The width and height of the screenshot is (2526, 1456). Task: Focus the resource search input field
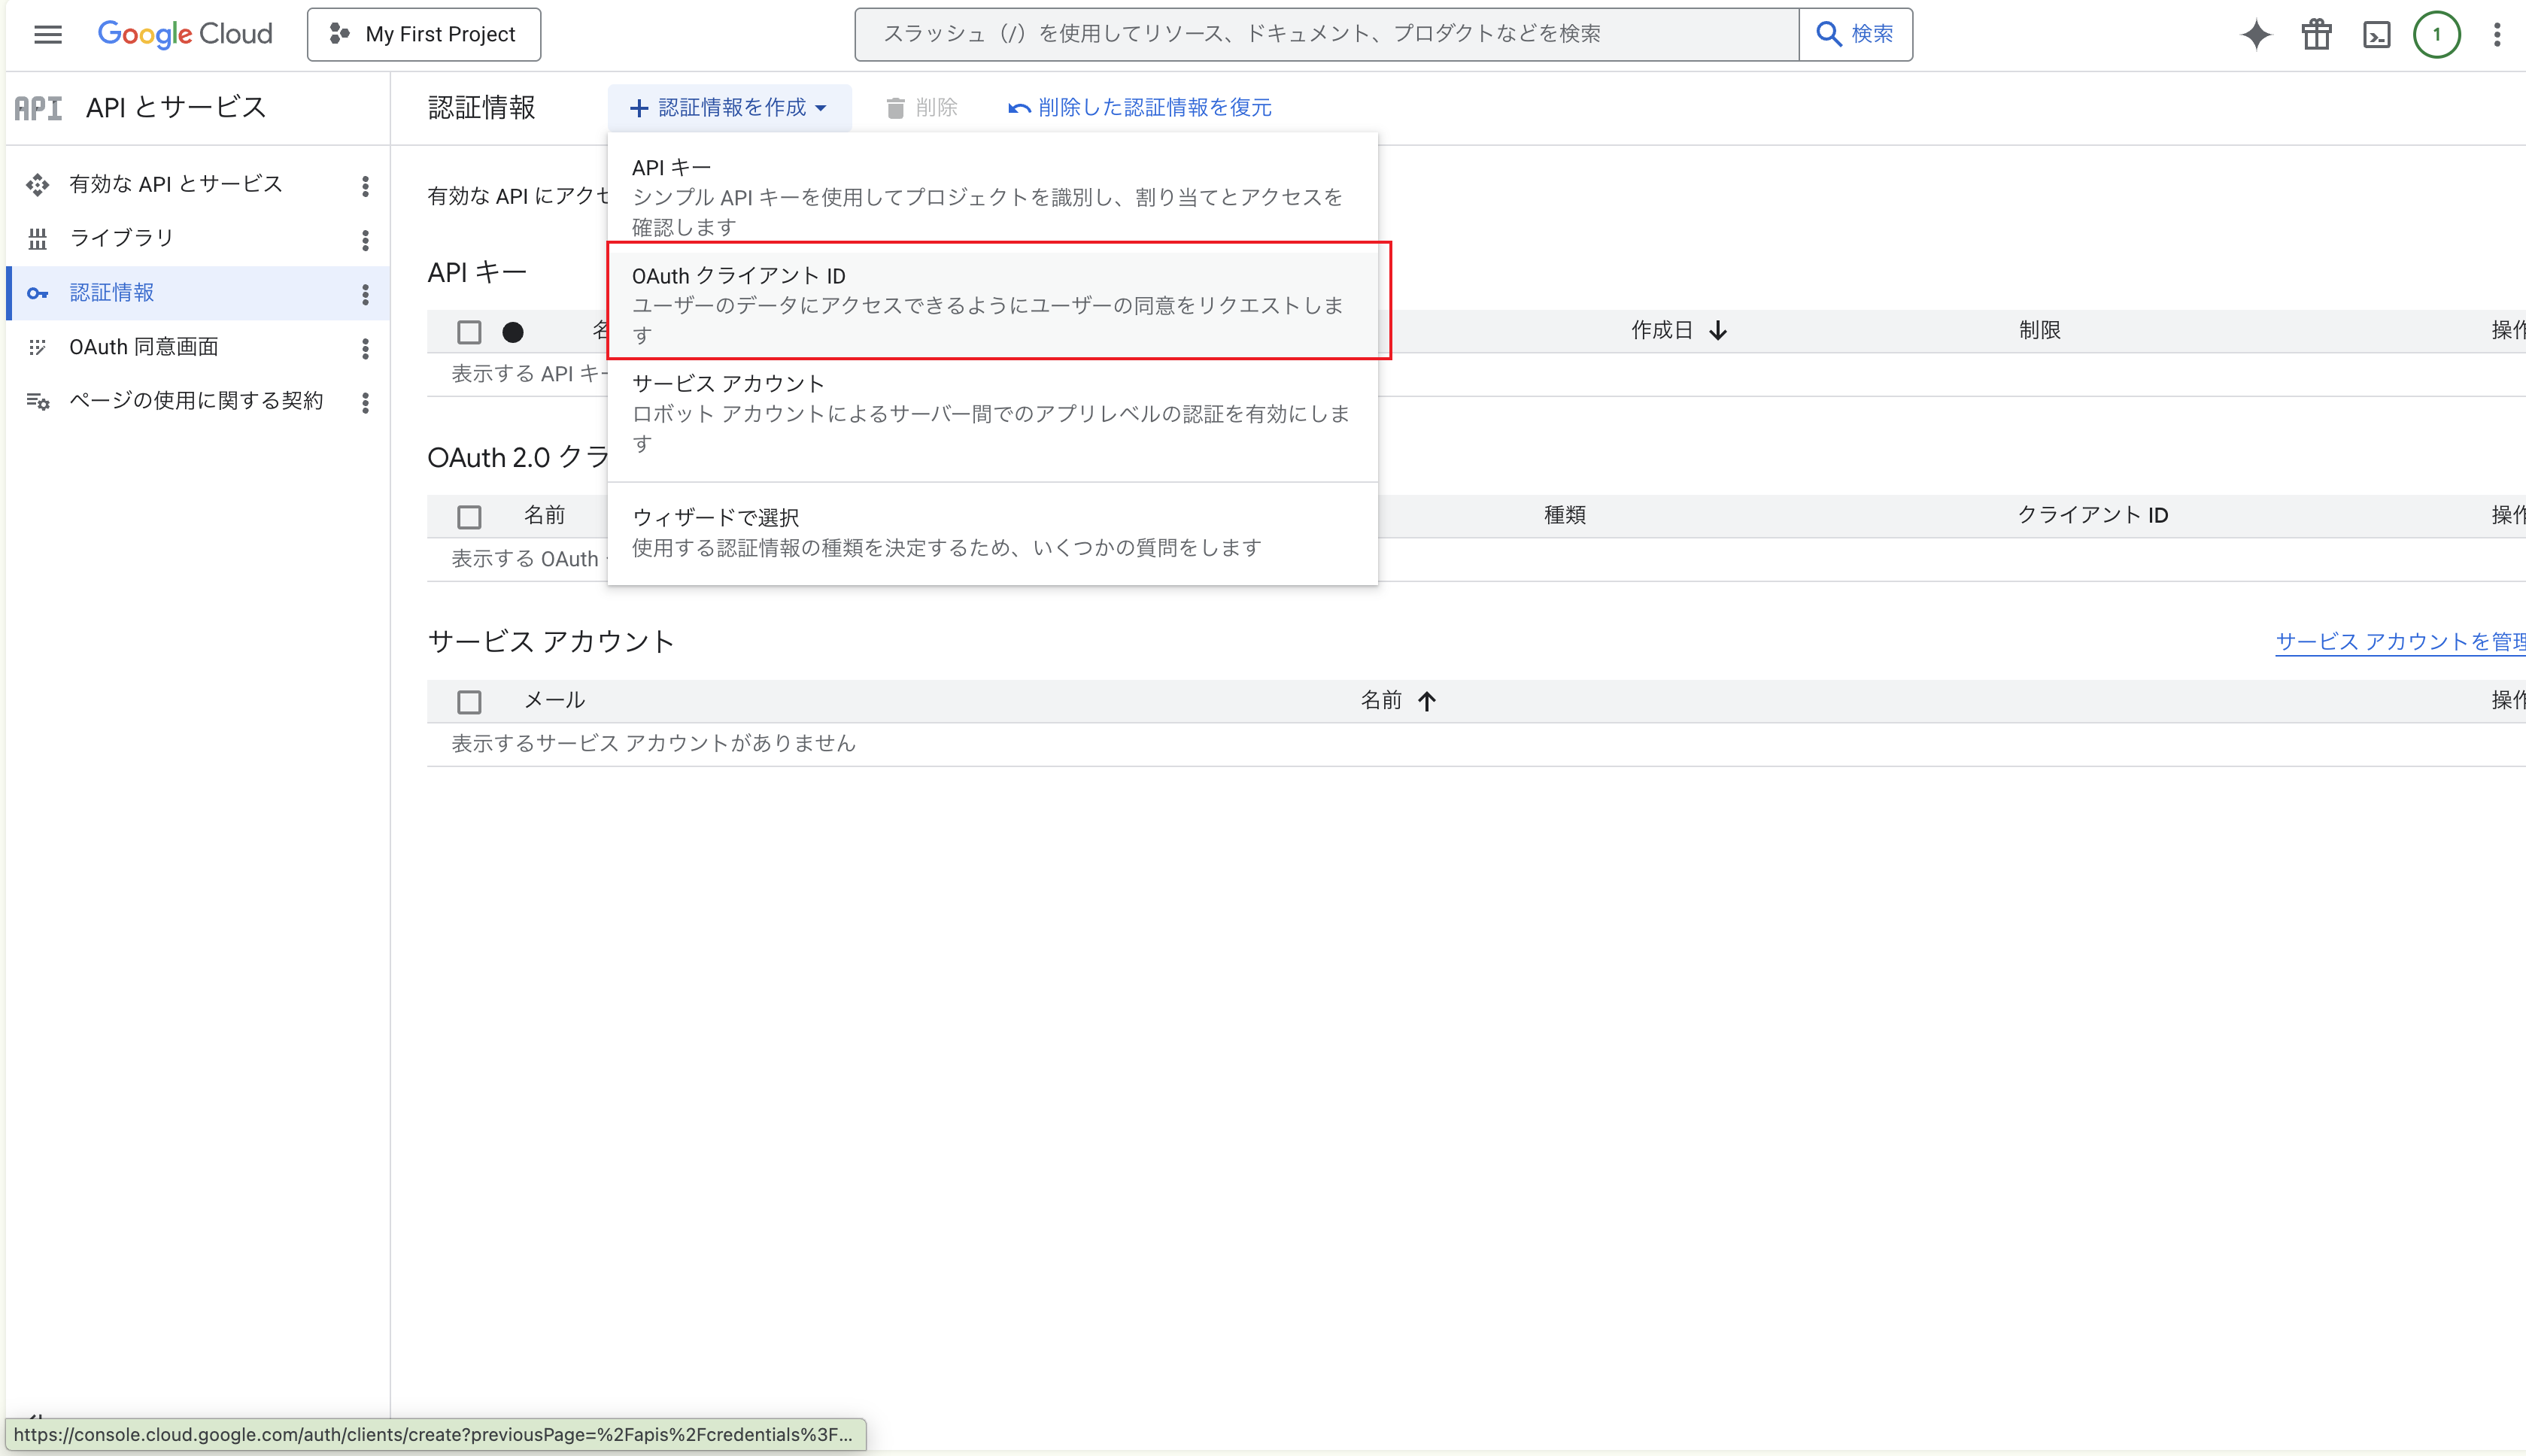pos(1327,34)
